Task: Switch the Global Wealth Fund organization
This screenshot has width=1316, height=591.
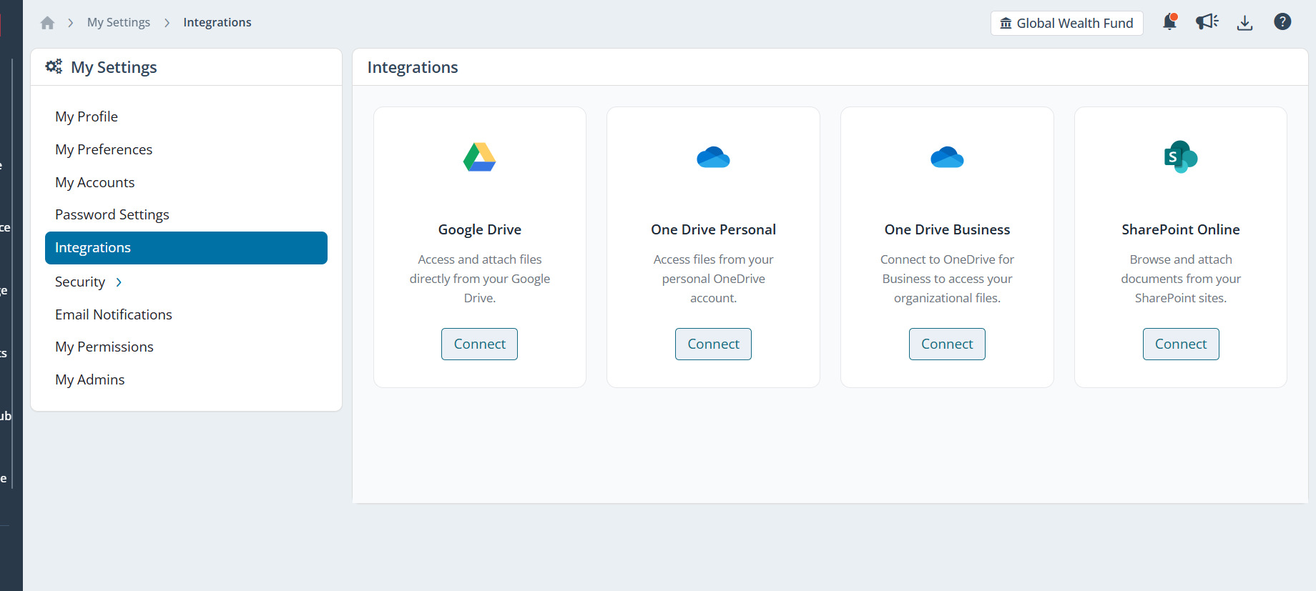Action: [1067, 23]
